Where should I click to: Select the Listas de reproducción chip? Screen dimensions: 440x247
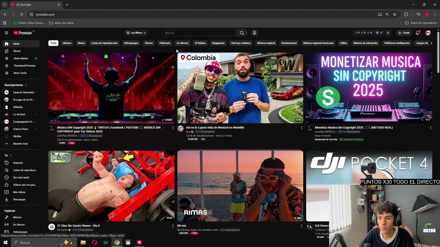104,43
